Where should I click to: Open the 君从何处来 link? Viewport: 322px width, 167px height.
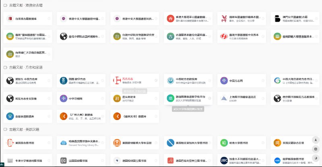point(129,97)
